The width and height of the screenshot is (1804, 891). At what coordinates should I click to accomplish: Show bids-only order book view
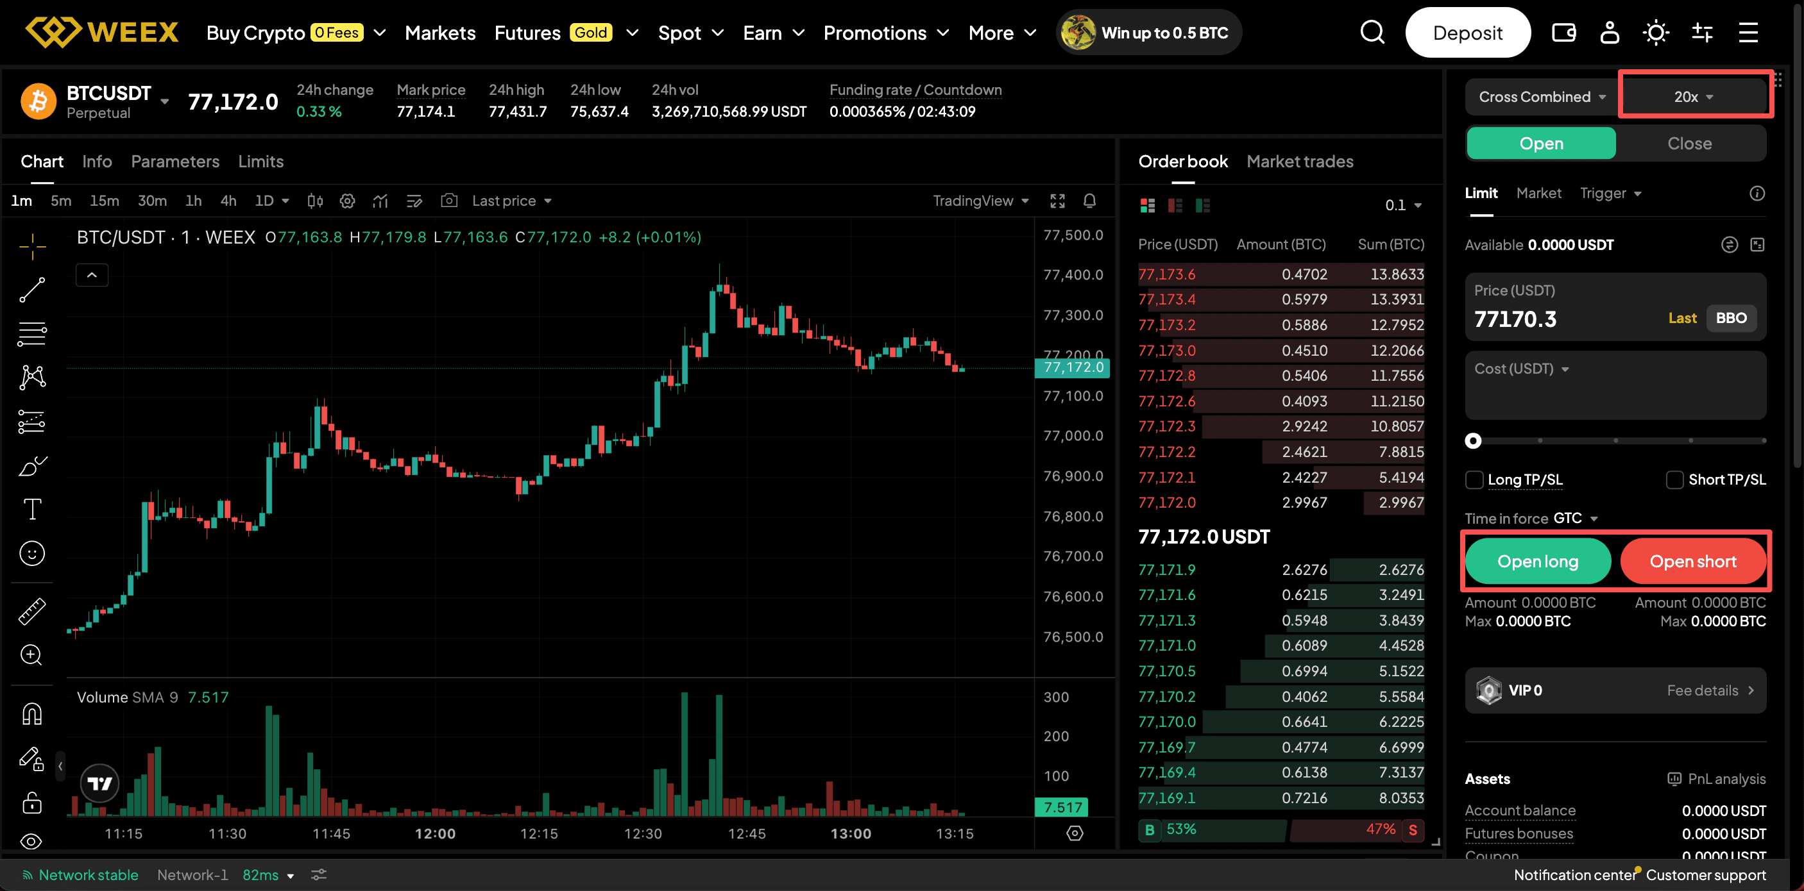1203,205
